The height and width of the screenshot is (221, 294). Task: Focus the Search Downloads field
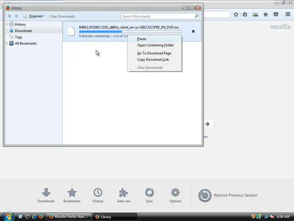(x=160, y=16)
